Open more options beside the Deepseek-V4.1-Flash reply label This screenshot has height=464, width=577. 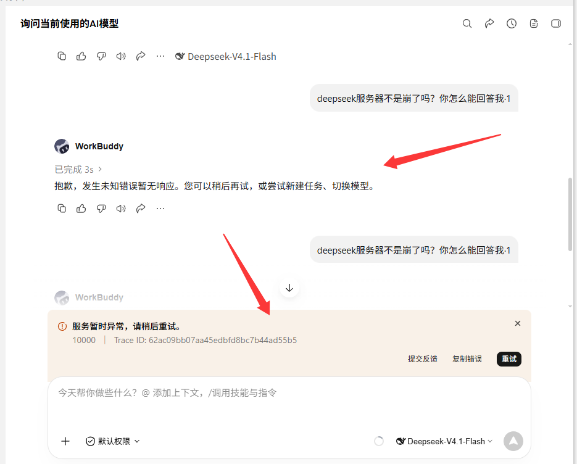point(160,56)
